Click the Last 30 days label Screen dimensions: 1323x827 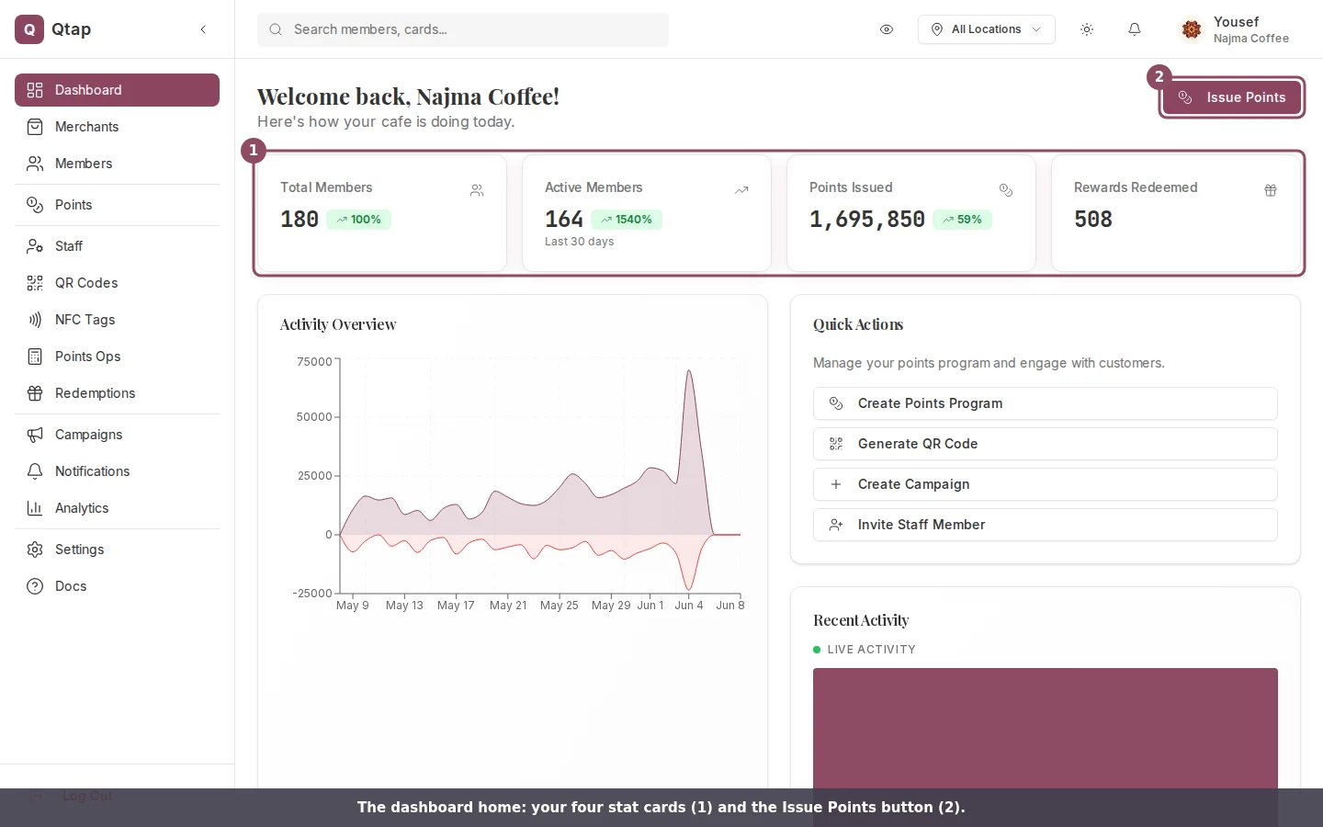[580, 242]
